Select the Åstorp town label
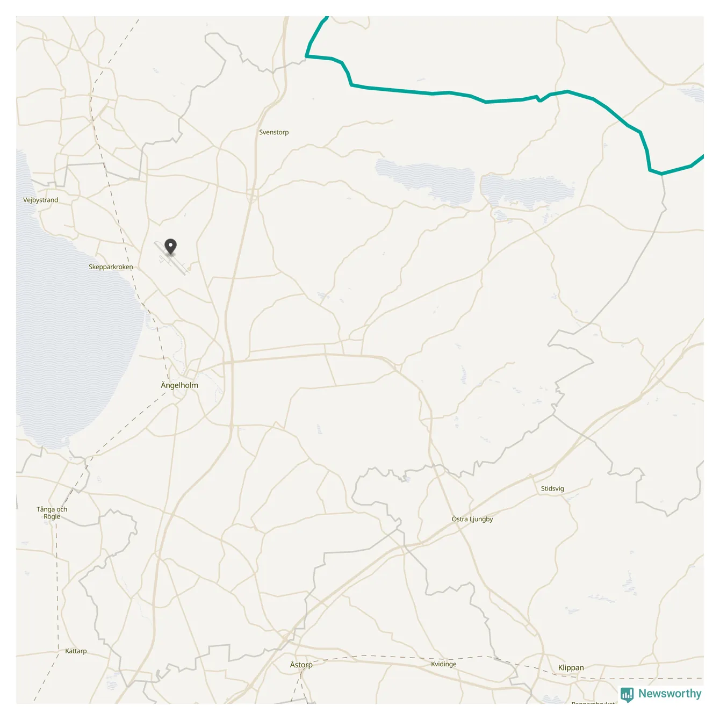The height and width of the screenshot is (720, 720). 301,665
